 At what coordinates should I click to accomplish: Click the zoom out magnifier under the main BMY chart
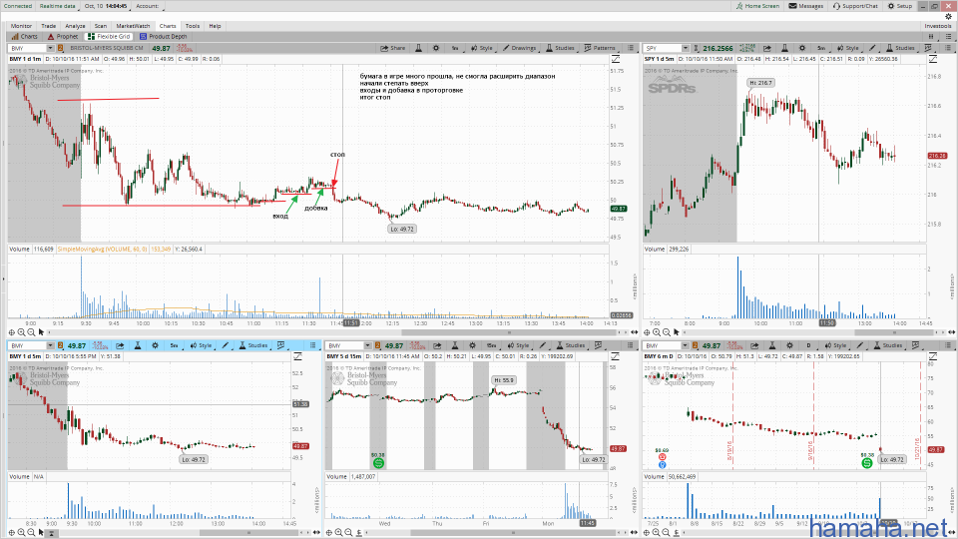click(31, 332)
